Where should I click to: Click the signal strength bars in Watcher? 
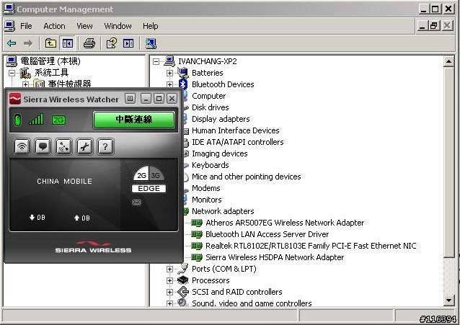coord(36,119)
